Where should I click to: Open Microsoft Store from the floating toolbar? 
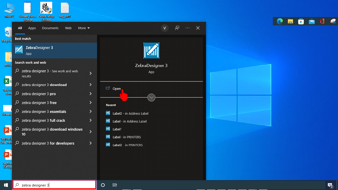[x=301, y=22]
